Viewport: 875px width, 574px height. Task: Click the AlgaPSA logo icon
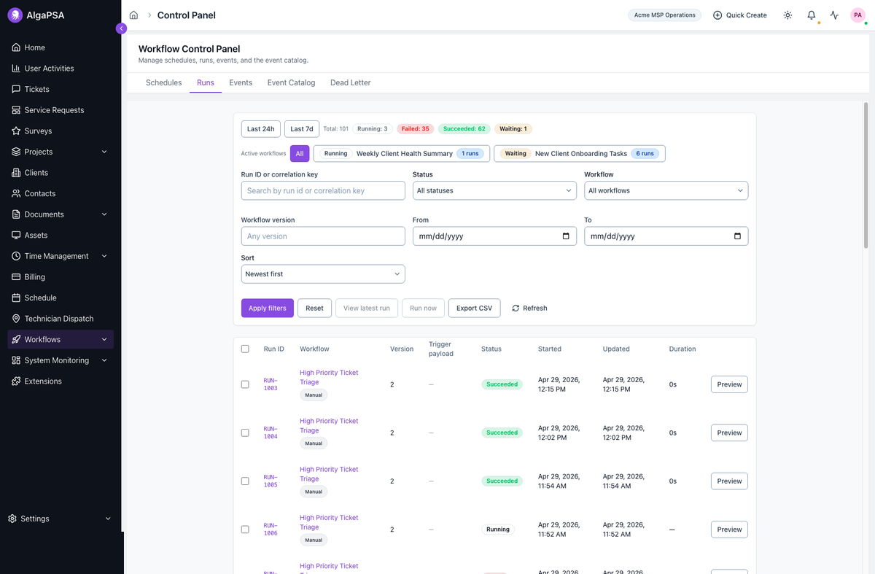pyautogui.click(x=15, y=15)
